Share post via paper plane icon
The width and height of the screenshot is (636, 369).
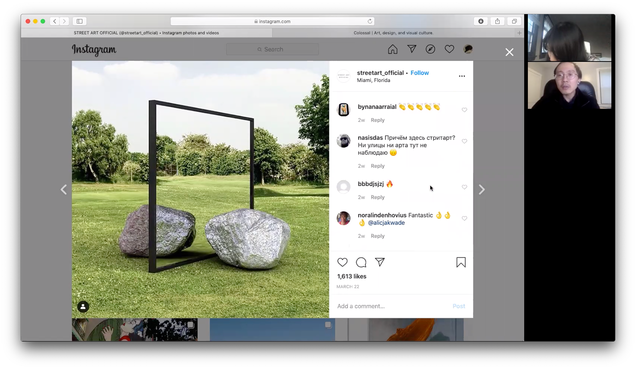[x=380, y=262]
